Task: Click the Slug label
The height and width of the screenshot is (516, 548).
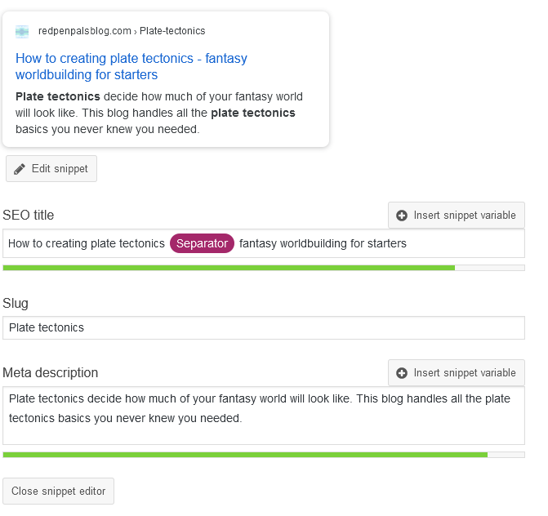Action: 16,304
